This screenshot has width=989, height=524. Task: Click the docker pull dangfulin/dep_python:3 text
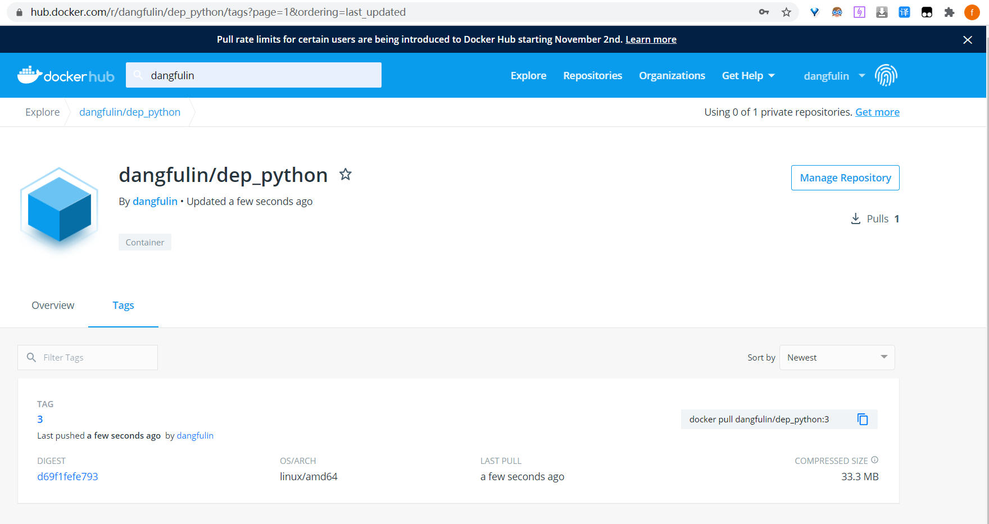(x=759, y=420)
